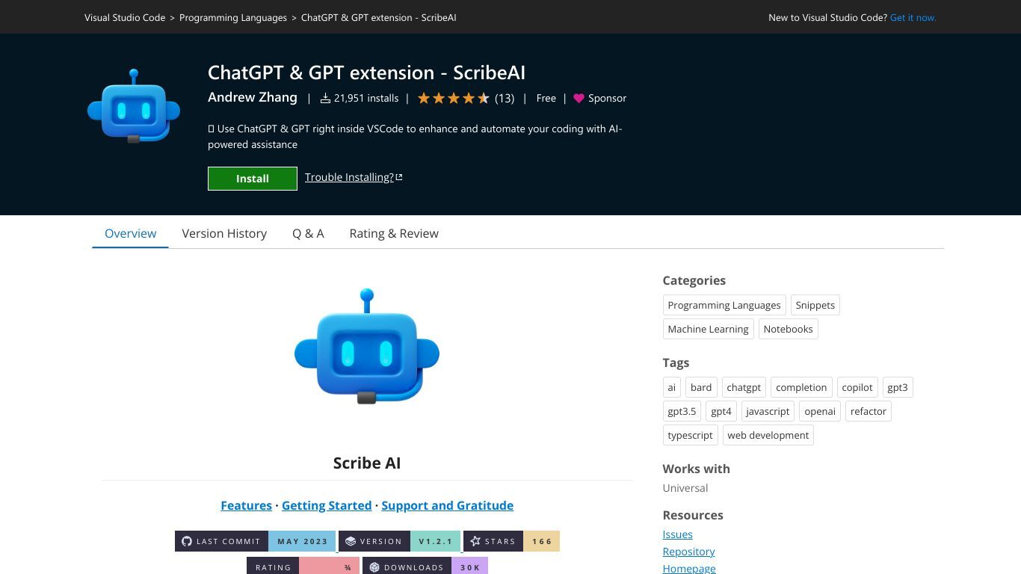Viewport: 1021px width, 574px height.
Task: Open the Q & A tab
Action: [x=308, y=233]
